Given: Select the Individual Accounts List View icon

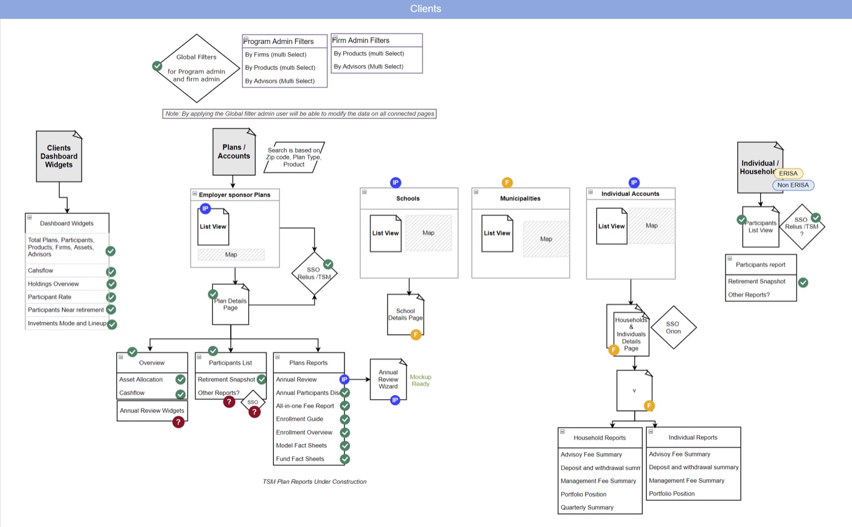Looking at the screenshot, I should point(612,226).
